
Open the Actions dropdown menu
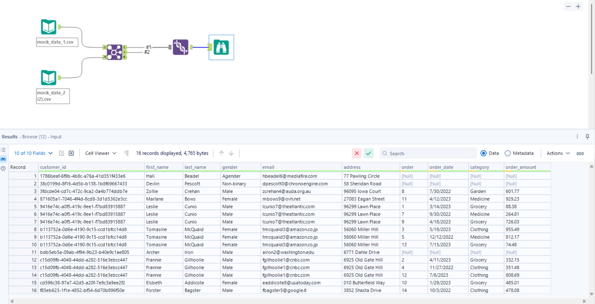click(x=558, y=153)
